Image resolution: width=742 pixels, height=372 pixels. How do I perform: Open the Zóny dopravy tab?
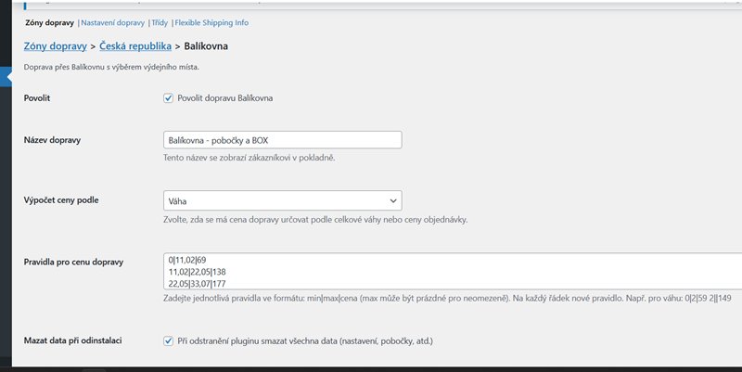(50, 22)
